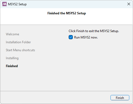
Task: Click the word 'Finish' inside the message
Action: coord(80,31)
